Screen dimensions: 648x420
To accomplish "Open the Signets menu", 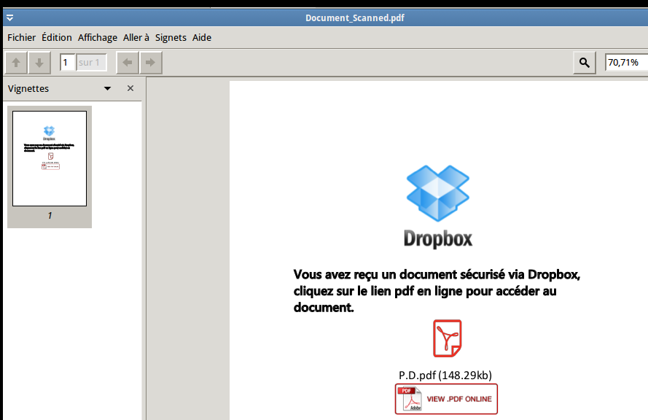I will click(171, 37).
